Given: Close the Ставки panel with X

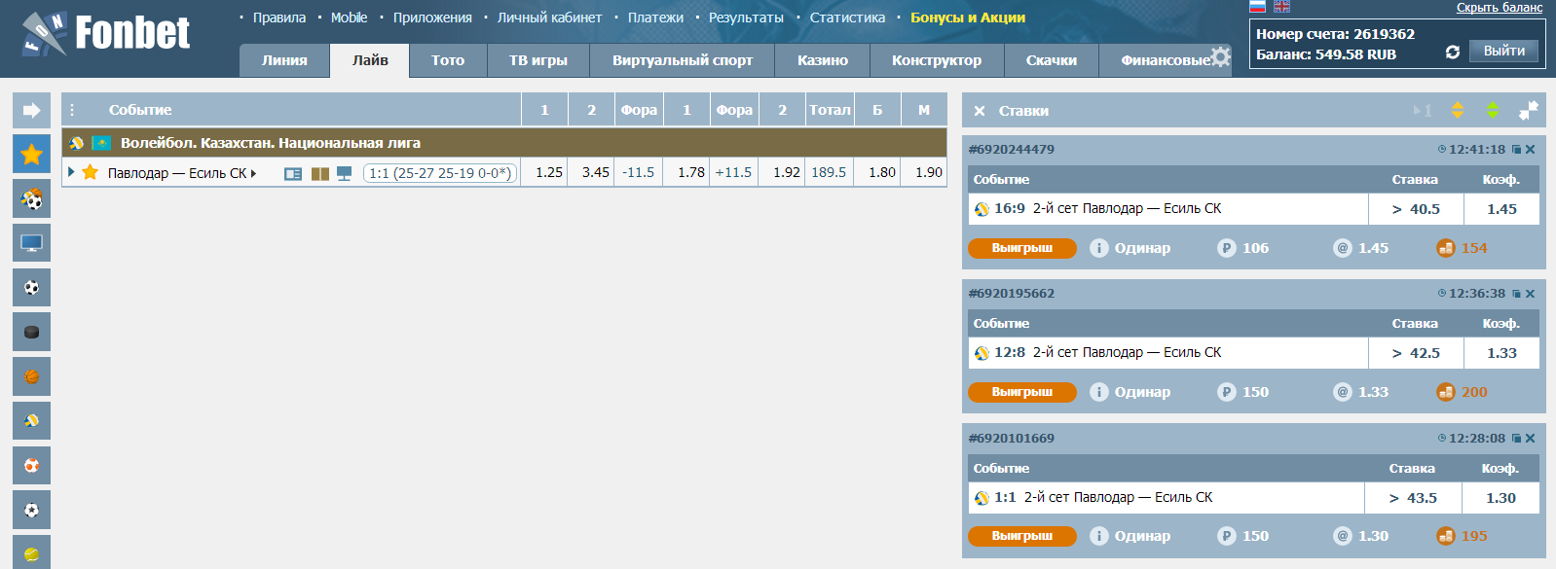Looking at the screenshot, I should point(980,111).
